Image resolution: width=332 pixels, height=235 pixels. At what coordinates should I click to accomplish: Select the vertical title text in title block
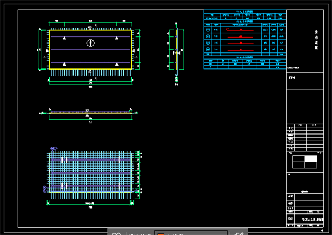point(317,40)
